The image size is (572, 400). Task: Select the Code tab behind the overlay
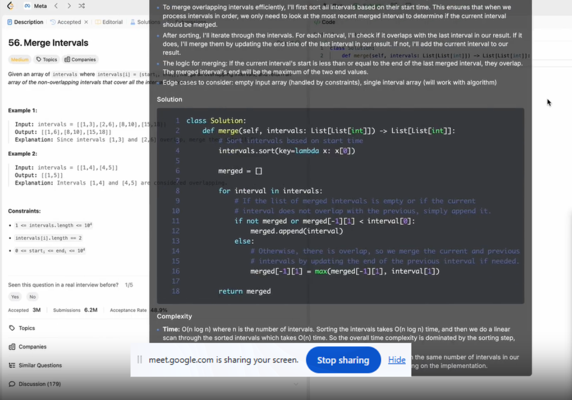pos(325,22)
